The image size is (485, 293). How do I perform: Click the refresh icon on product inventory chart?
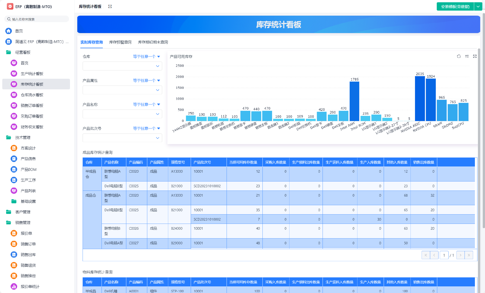[459, 56]
